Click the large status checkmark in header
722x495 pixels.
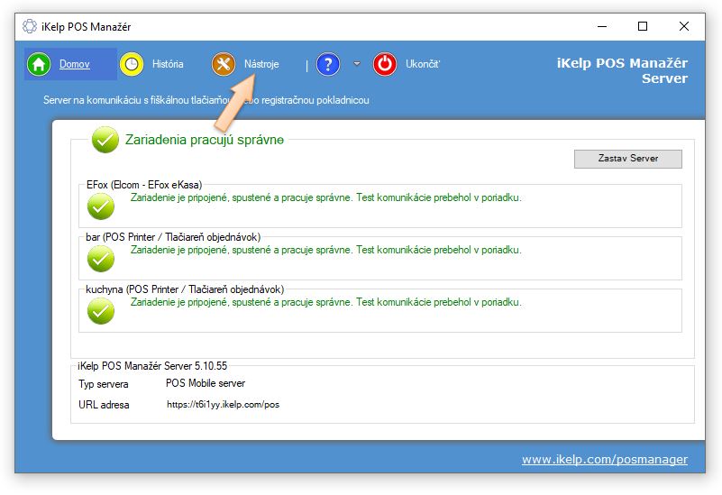pos(105,140)
